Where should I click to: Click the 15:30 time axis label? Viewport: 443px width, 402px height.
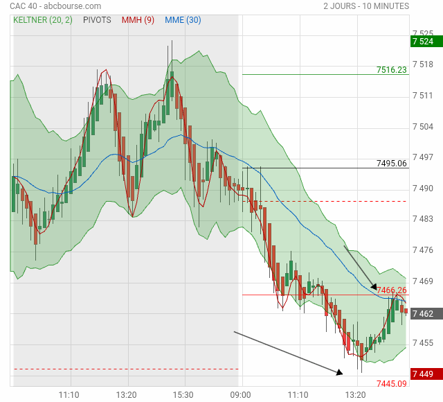183,394
